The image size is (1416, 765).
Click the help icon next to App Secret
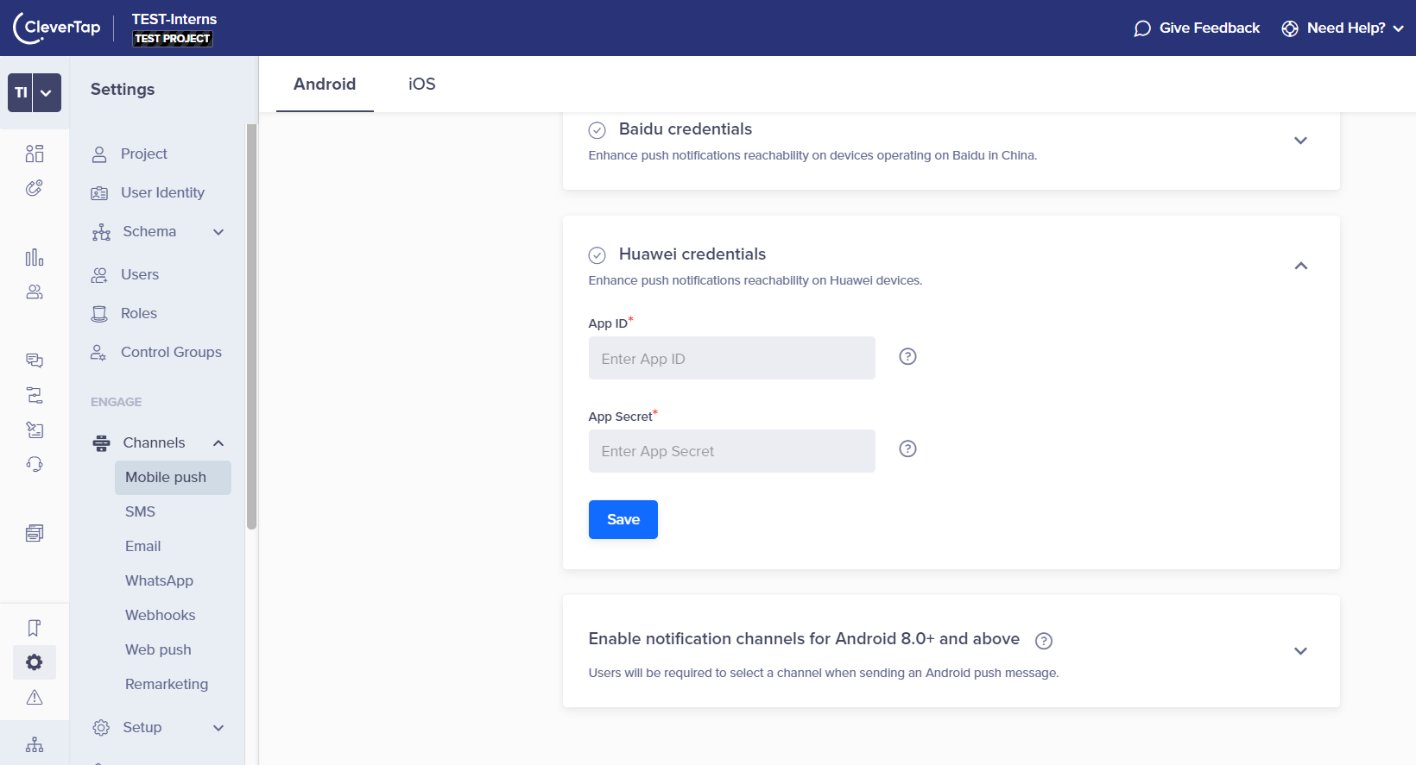(x=907, y=448)
